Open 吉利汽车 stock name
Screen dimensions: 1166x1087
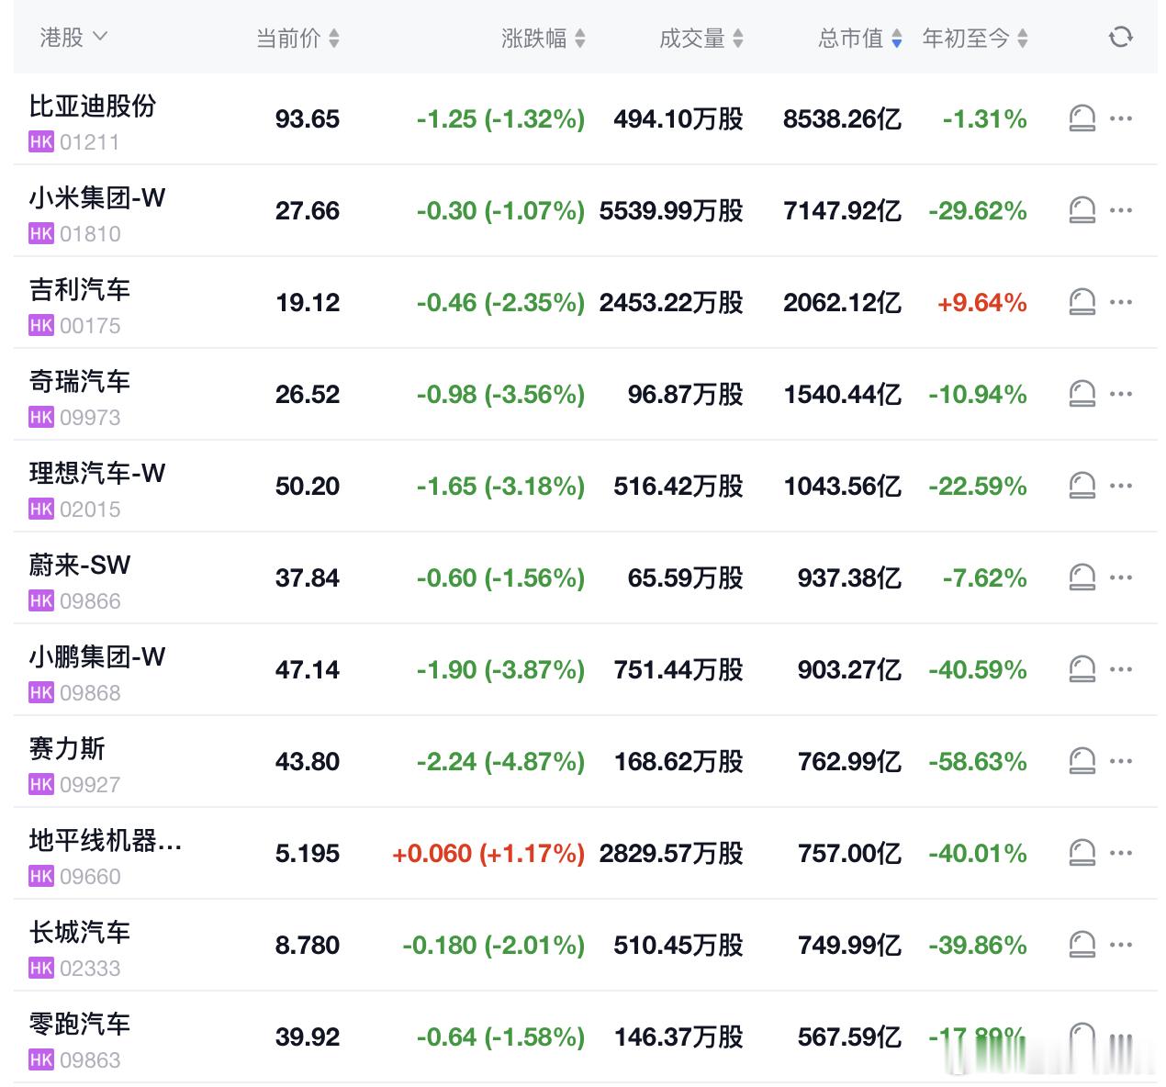click(80, 289)
